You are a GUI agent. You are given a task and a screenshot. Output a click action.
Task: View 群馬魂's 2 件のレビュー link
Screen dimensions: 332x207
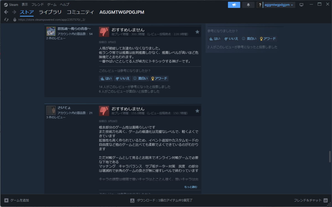click(56, 38)
